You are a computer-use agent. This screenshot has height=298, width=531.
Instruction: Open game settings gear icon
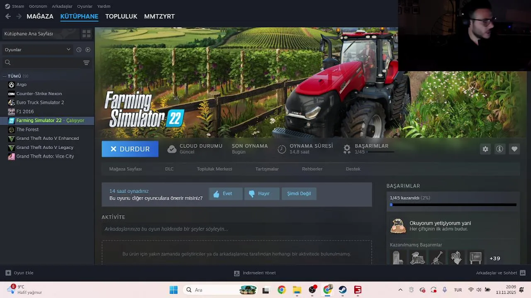485,149
